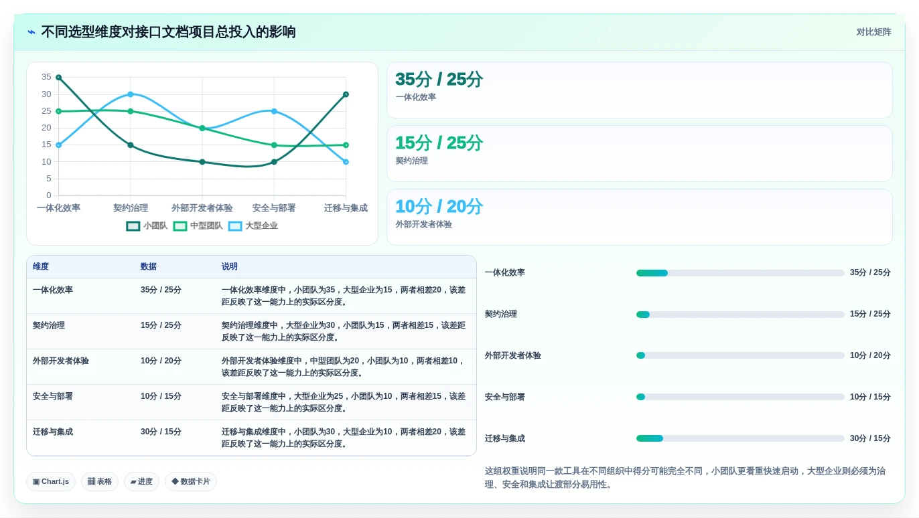Click the 迁移与集成 progress bar
919x518 pixels.
[740, 438]
